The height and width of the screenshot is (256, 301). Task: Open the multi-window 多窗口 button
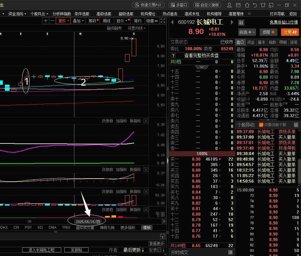click(x=179, y=5)
